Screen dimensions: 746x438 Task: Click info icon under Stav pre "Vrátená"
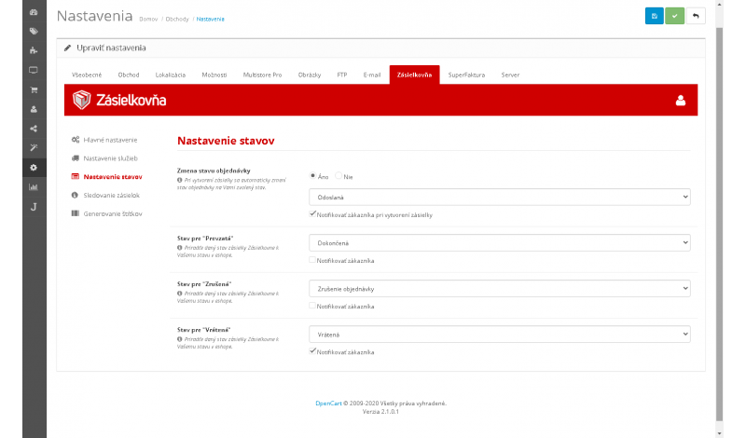pos(180,339)
